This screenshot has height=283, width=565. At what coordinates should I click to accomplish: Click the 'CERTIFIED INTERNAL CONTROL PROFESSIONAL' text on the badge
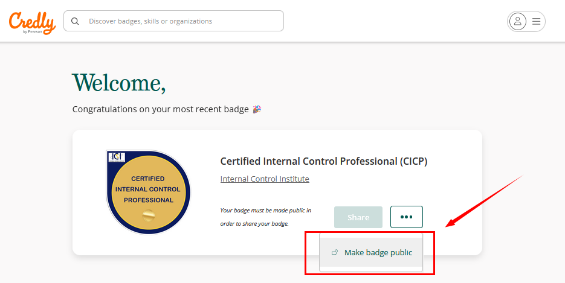148,189
